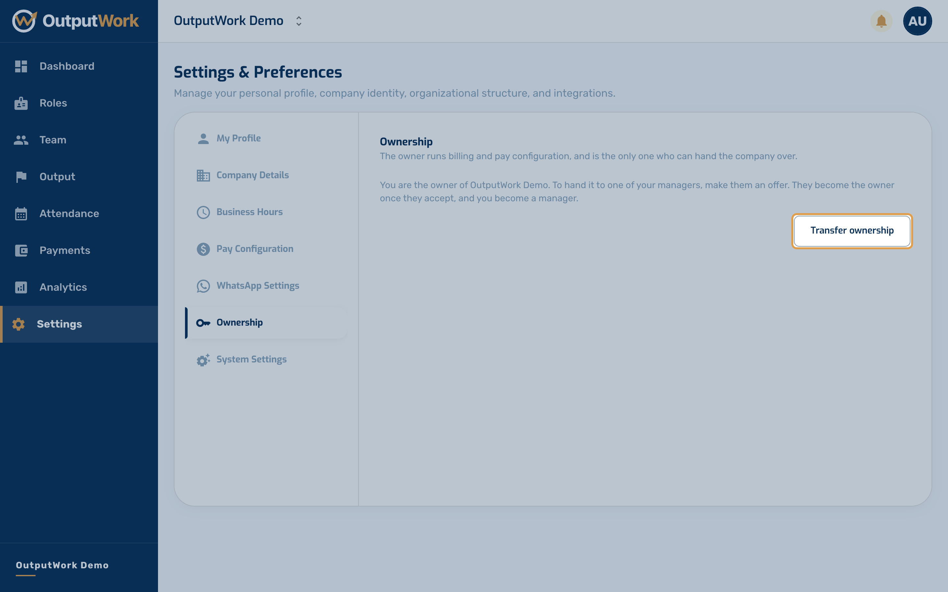Click the Analytics chart icon
This screenshot has height=592, width=948.
coord(21,287)
